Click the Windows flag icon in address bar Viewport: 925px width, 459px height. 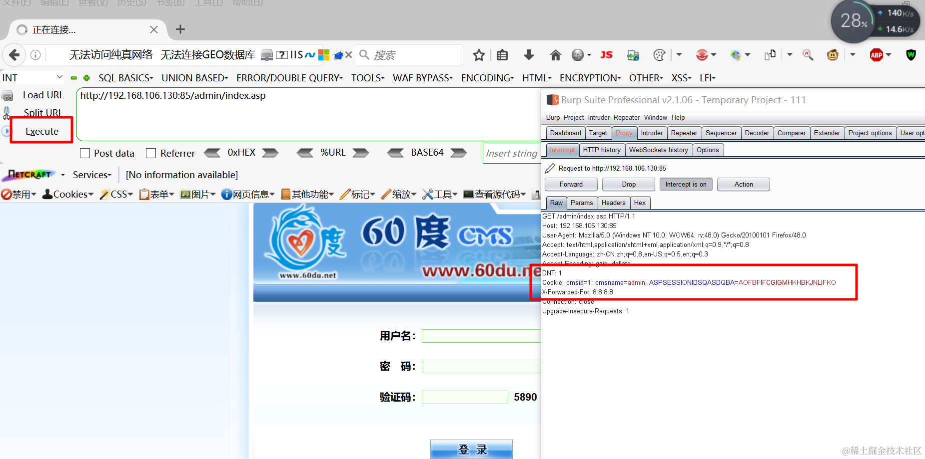pos(324,55)
